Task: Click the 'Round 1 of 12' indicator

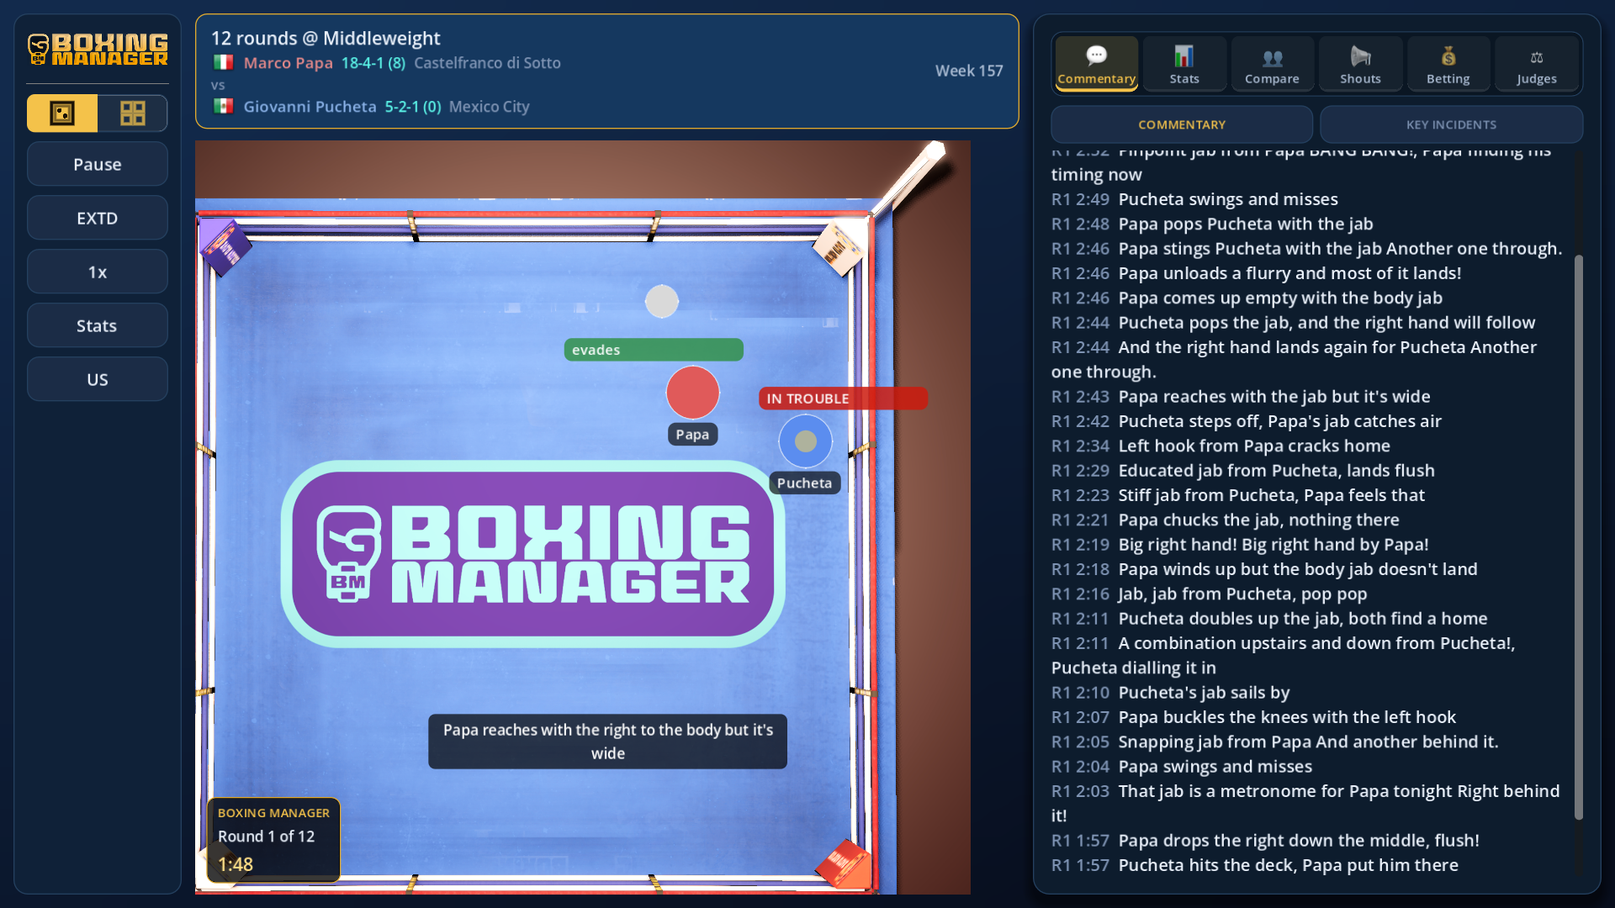Action: point(266,837)
